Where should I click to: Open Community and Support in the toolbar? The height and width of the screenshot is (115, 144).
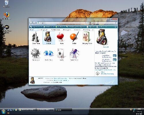(76, 27)
